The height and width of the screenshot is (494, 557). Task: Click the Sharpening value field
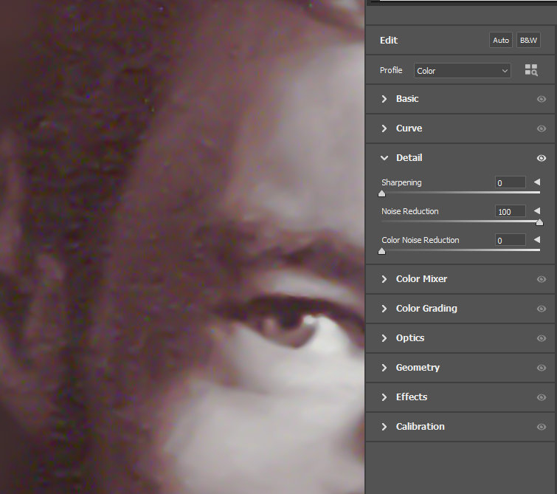[510, 182]
